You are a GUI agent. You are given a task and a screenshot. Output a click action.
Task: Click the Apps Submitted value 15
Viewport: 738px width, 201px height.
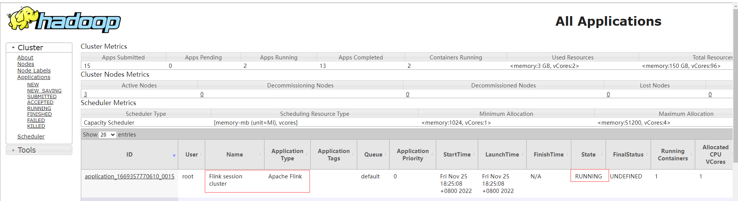(x=87, y=66)
